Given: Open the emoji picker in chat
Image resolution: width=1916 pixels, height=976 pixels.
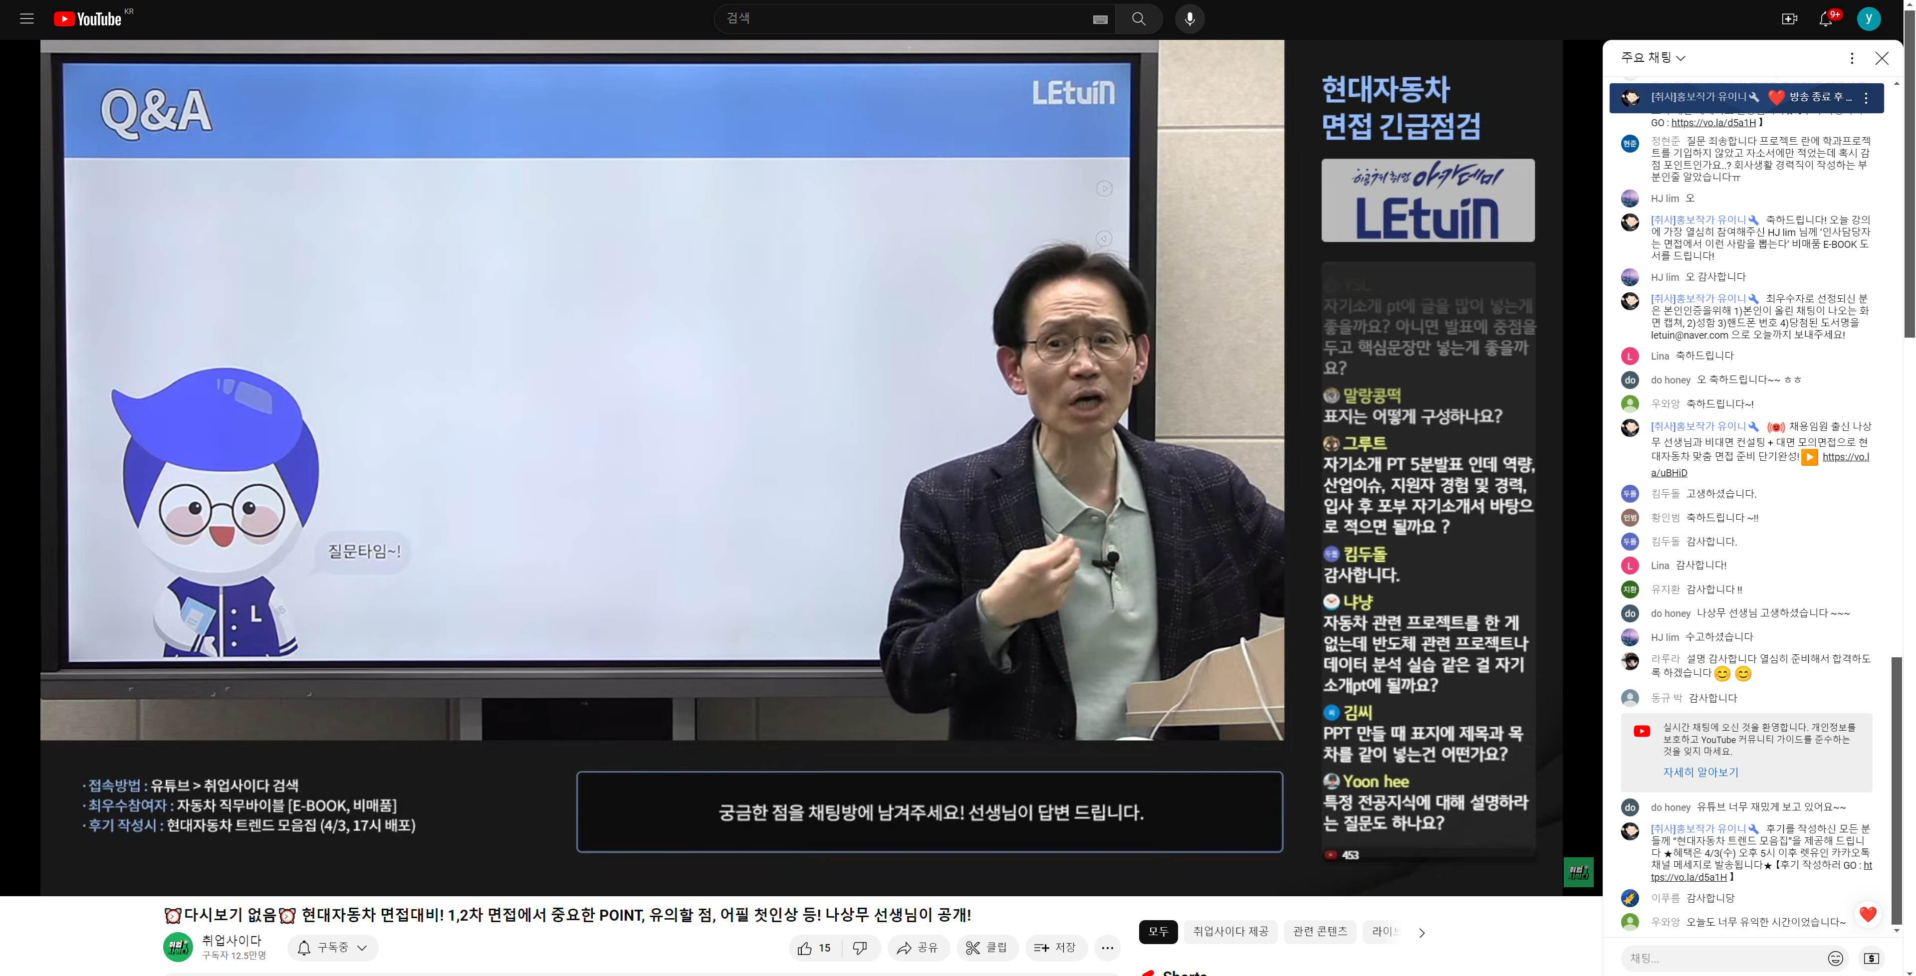Looking at the screenshot, I should [1835, 958].
